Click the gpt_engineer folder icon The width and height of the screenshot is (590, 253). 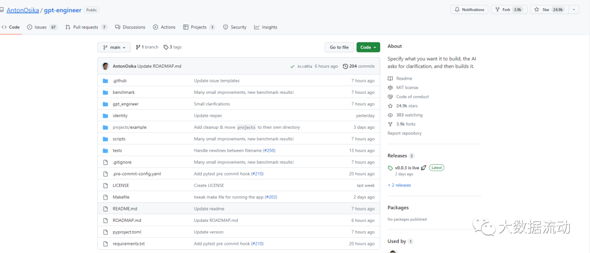click(105, 104)
